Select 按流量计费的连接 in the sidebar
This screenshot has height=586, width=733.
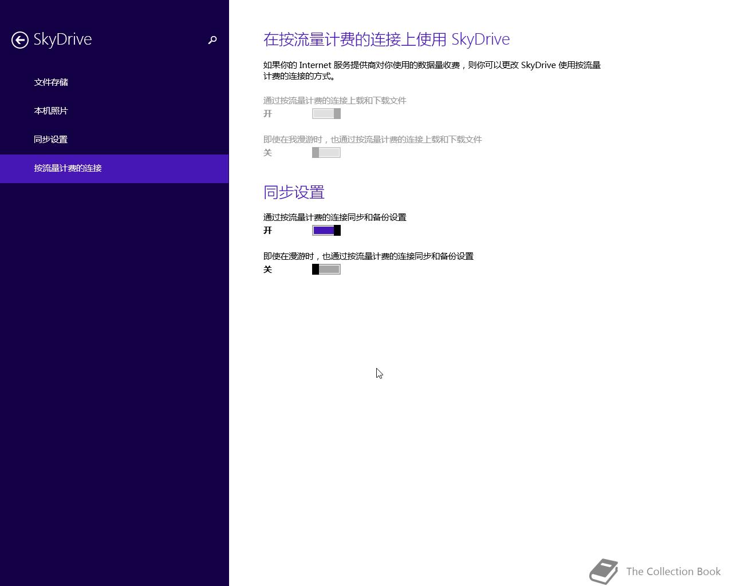coord(114,168)
